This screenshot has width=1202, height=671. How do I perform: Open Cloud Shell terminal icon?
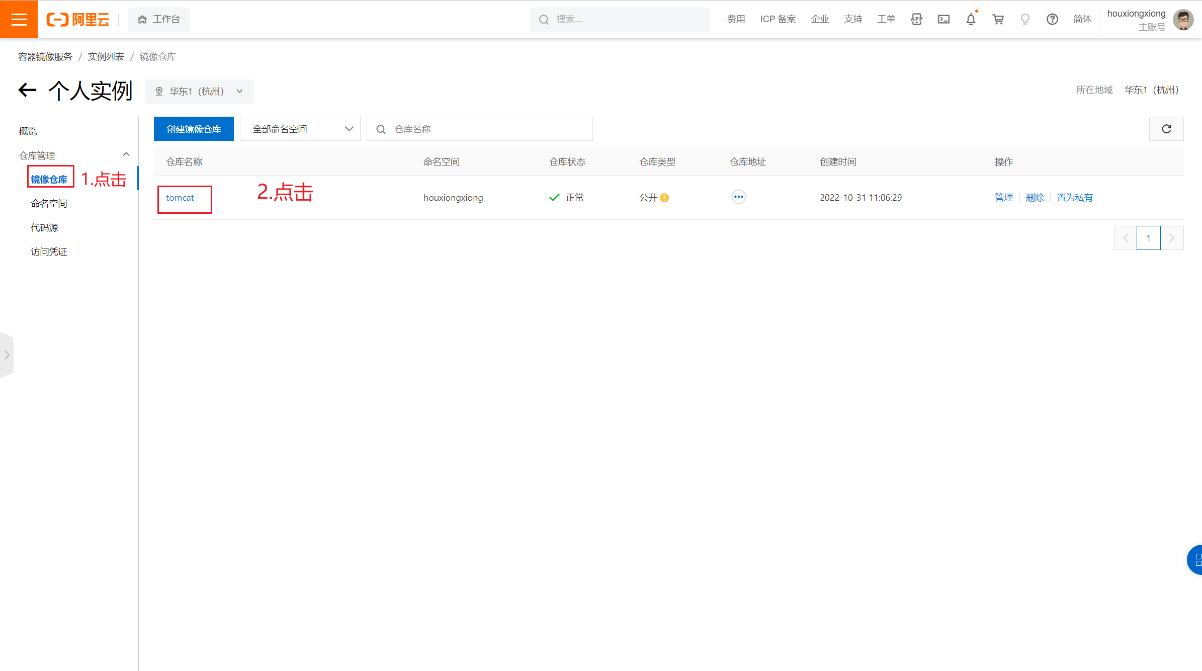point(943,19)
